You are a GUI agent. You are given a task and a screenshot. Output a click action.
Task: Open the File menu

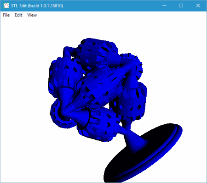6,15
